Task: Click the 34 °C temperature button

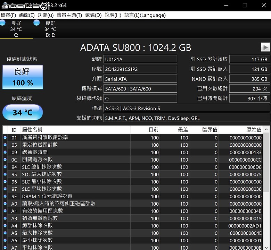Action: tap(23, 112)
